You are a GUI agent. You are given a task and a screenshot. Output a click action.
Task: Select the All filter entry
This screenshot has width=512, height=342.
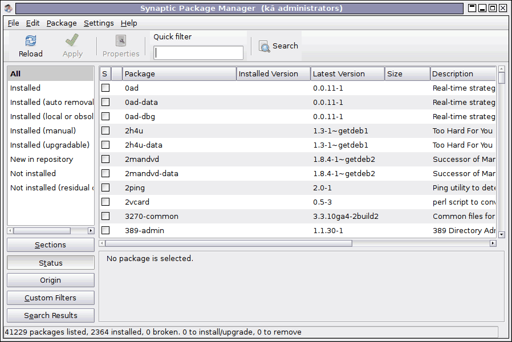51,74
